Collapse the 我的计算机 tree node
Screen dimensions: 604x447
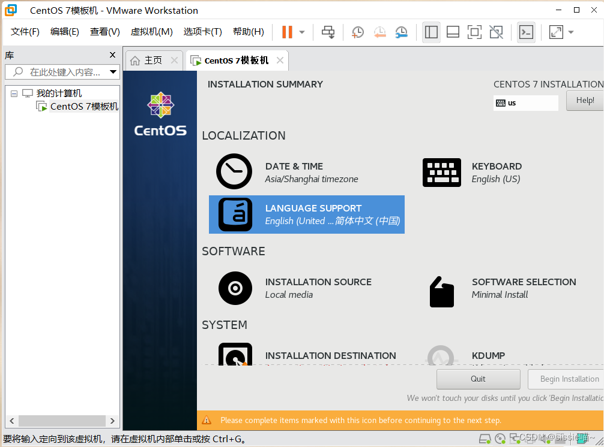[14, 93]
